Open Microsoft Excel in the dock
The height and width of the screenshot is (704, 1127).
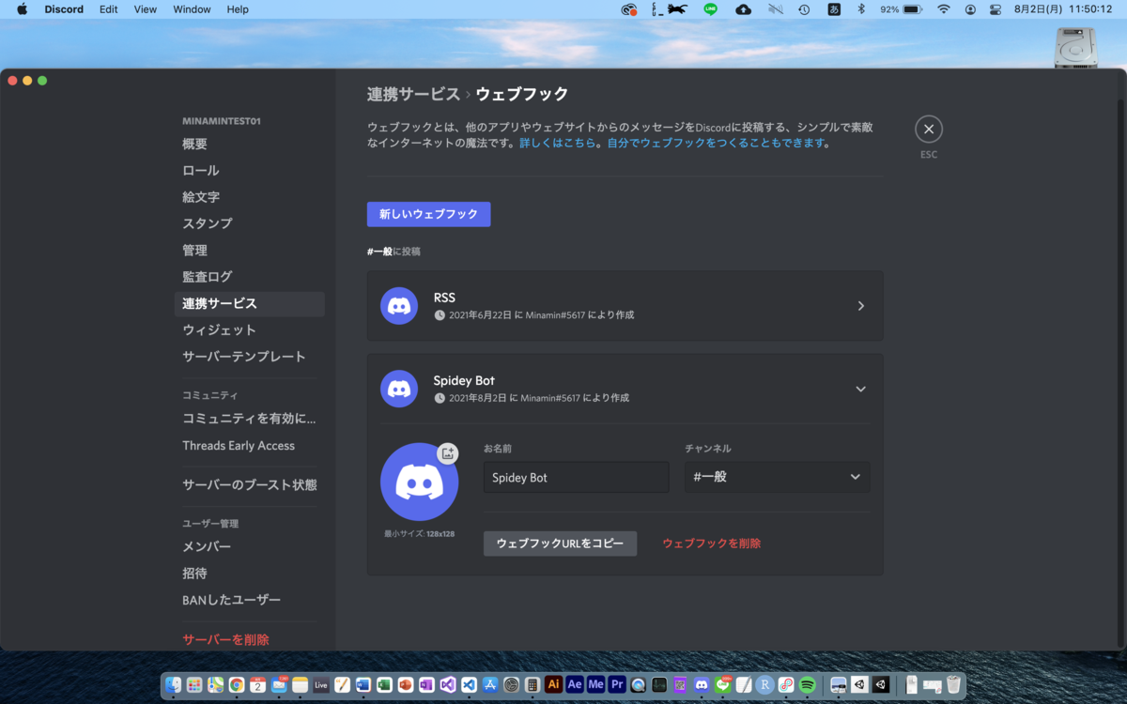[384, 685]
